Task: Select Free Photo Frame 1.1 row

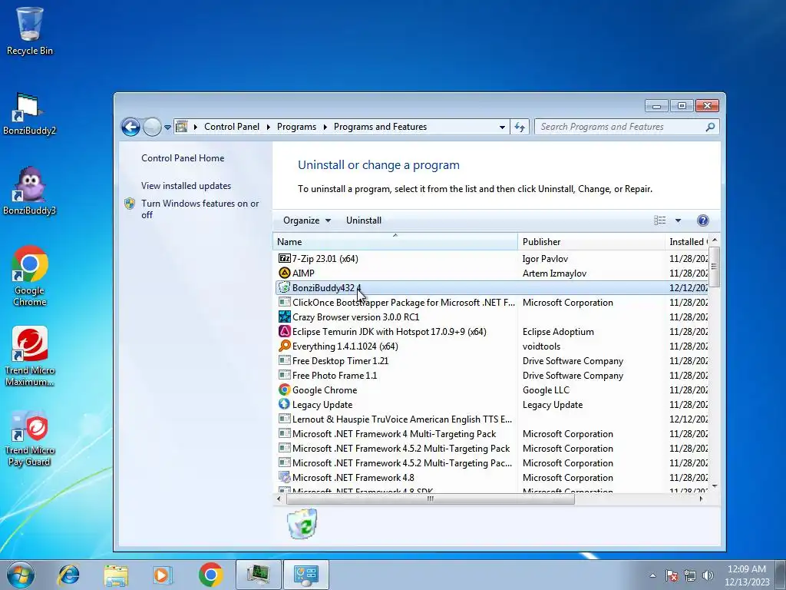Action: [491, 375]
